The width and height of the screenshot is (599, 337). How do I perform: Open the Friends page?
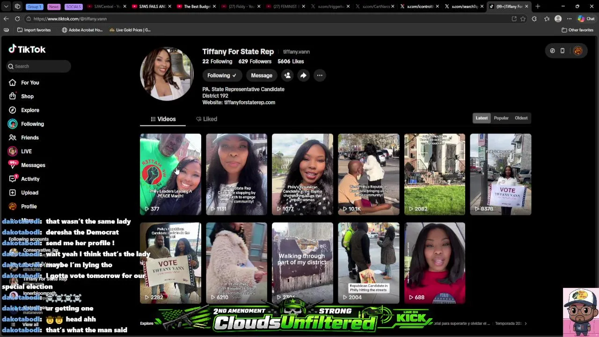[x=23, y=138]
